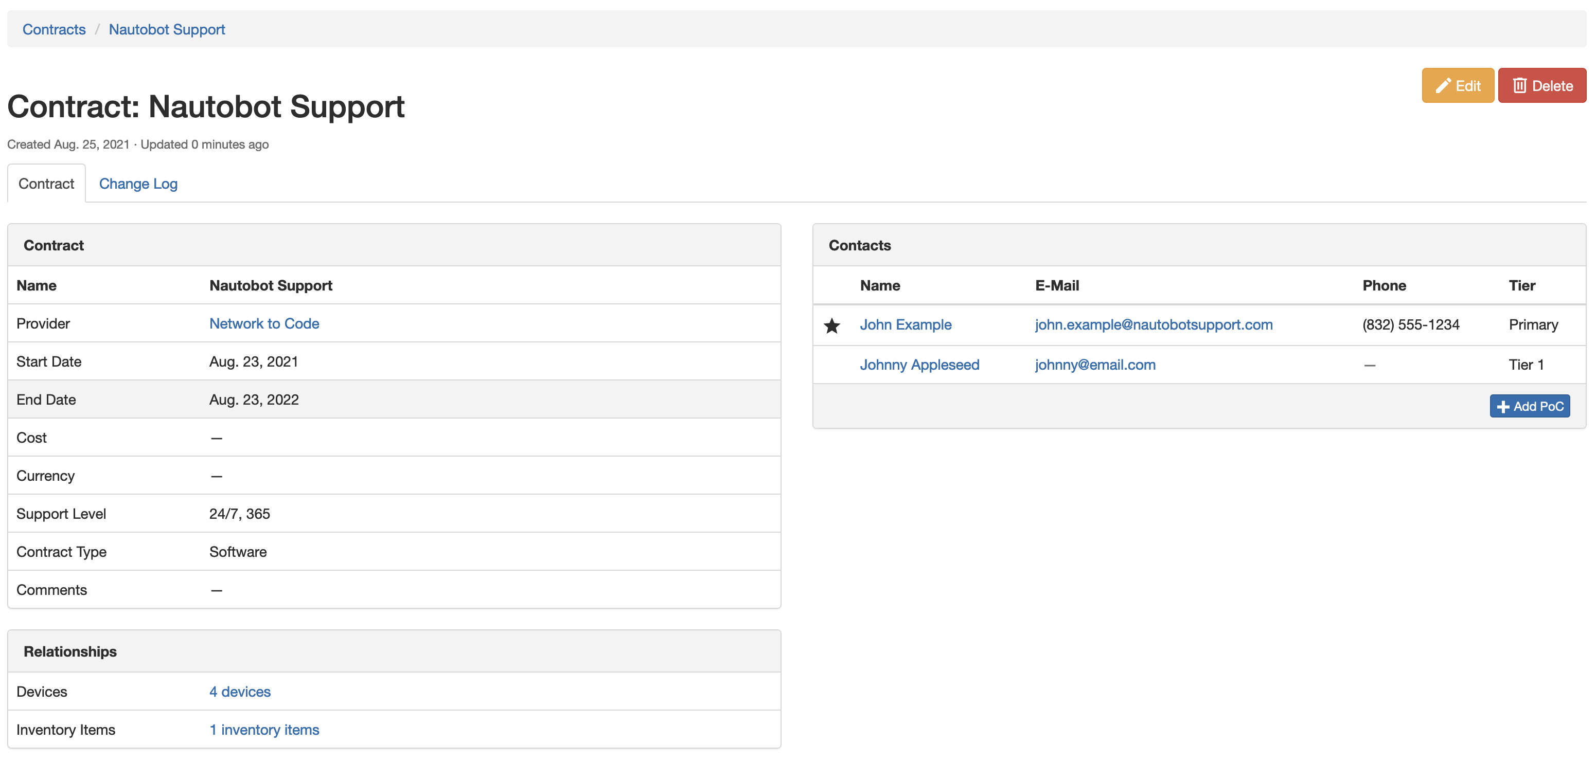Click the End Date row
The width and height of the screenshot is (1596, 762).
pos(394,400)
